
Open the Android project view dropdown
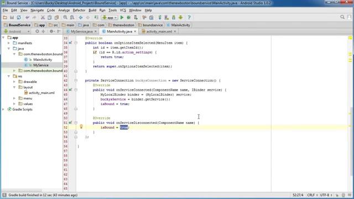(17, 32)
